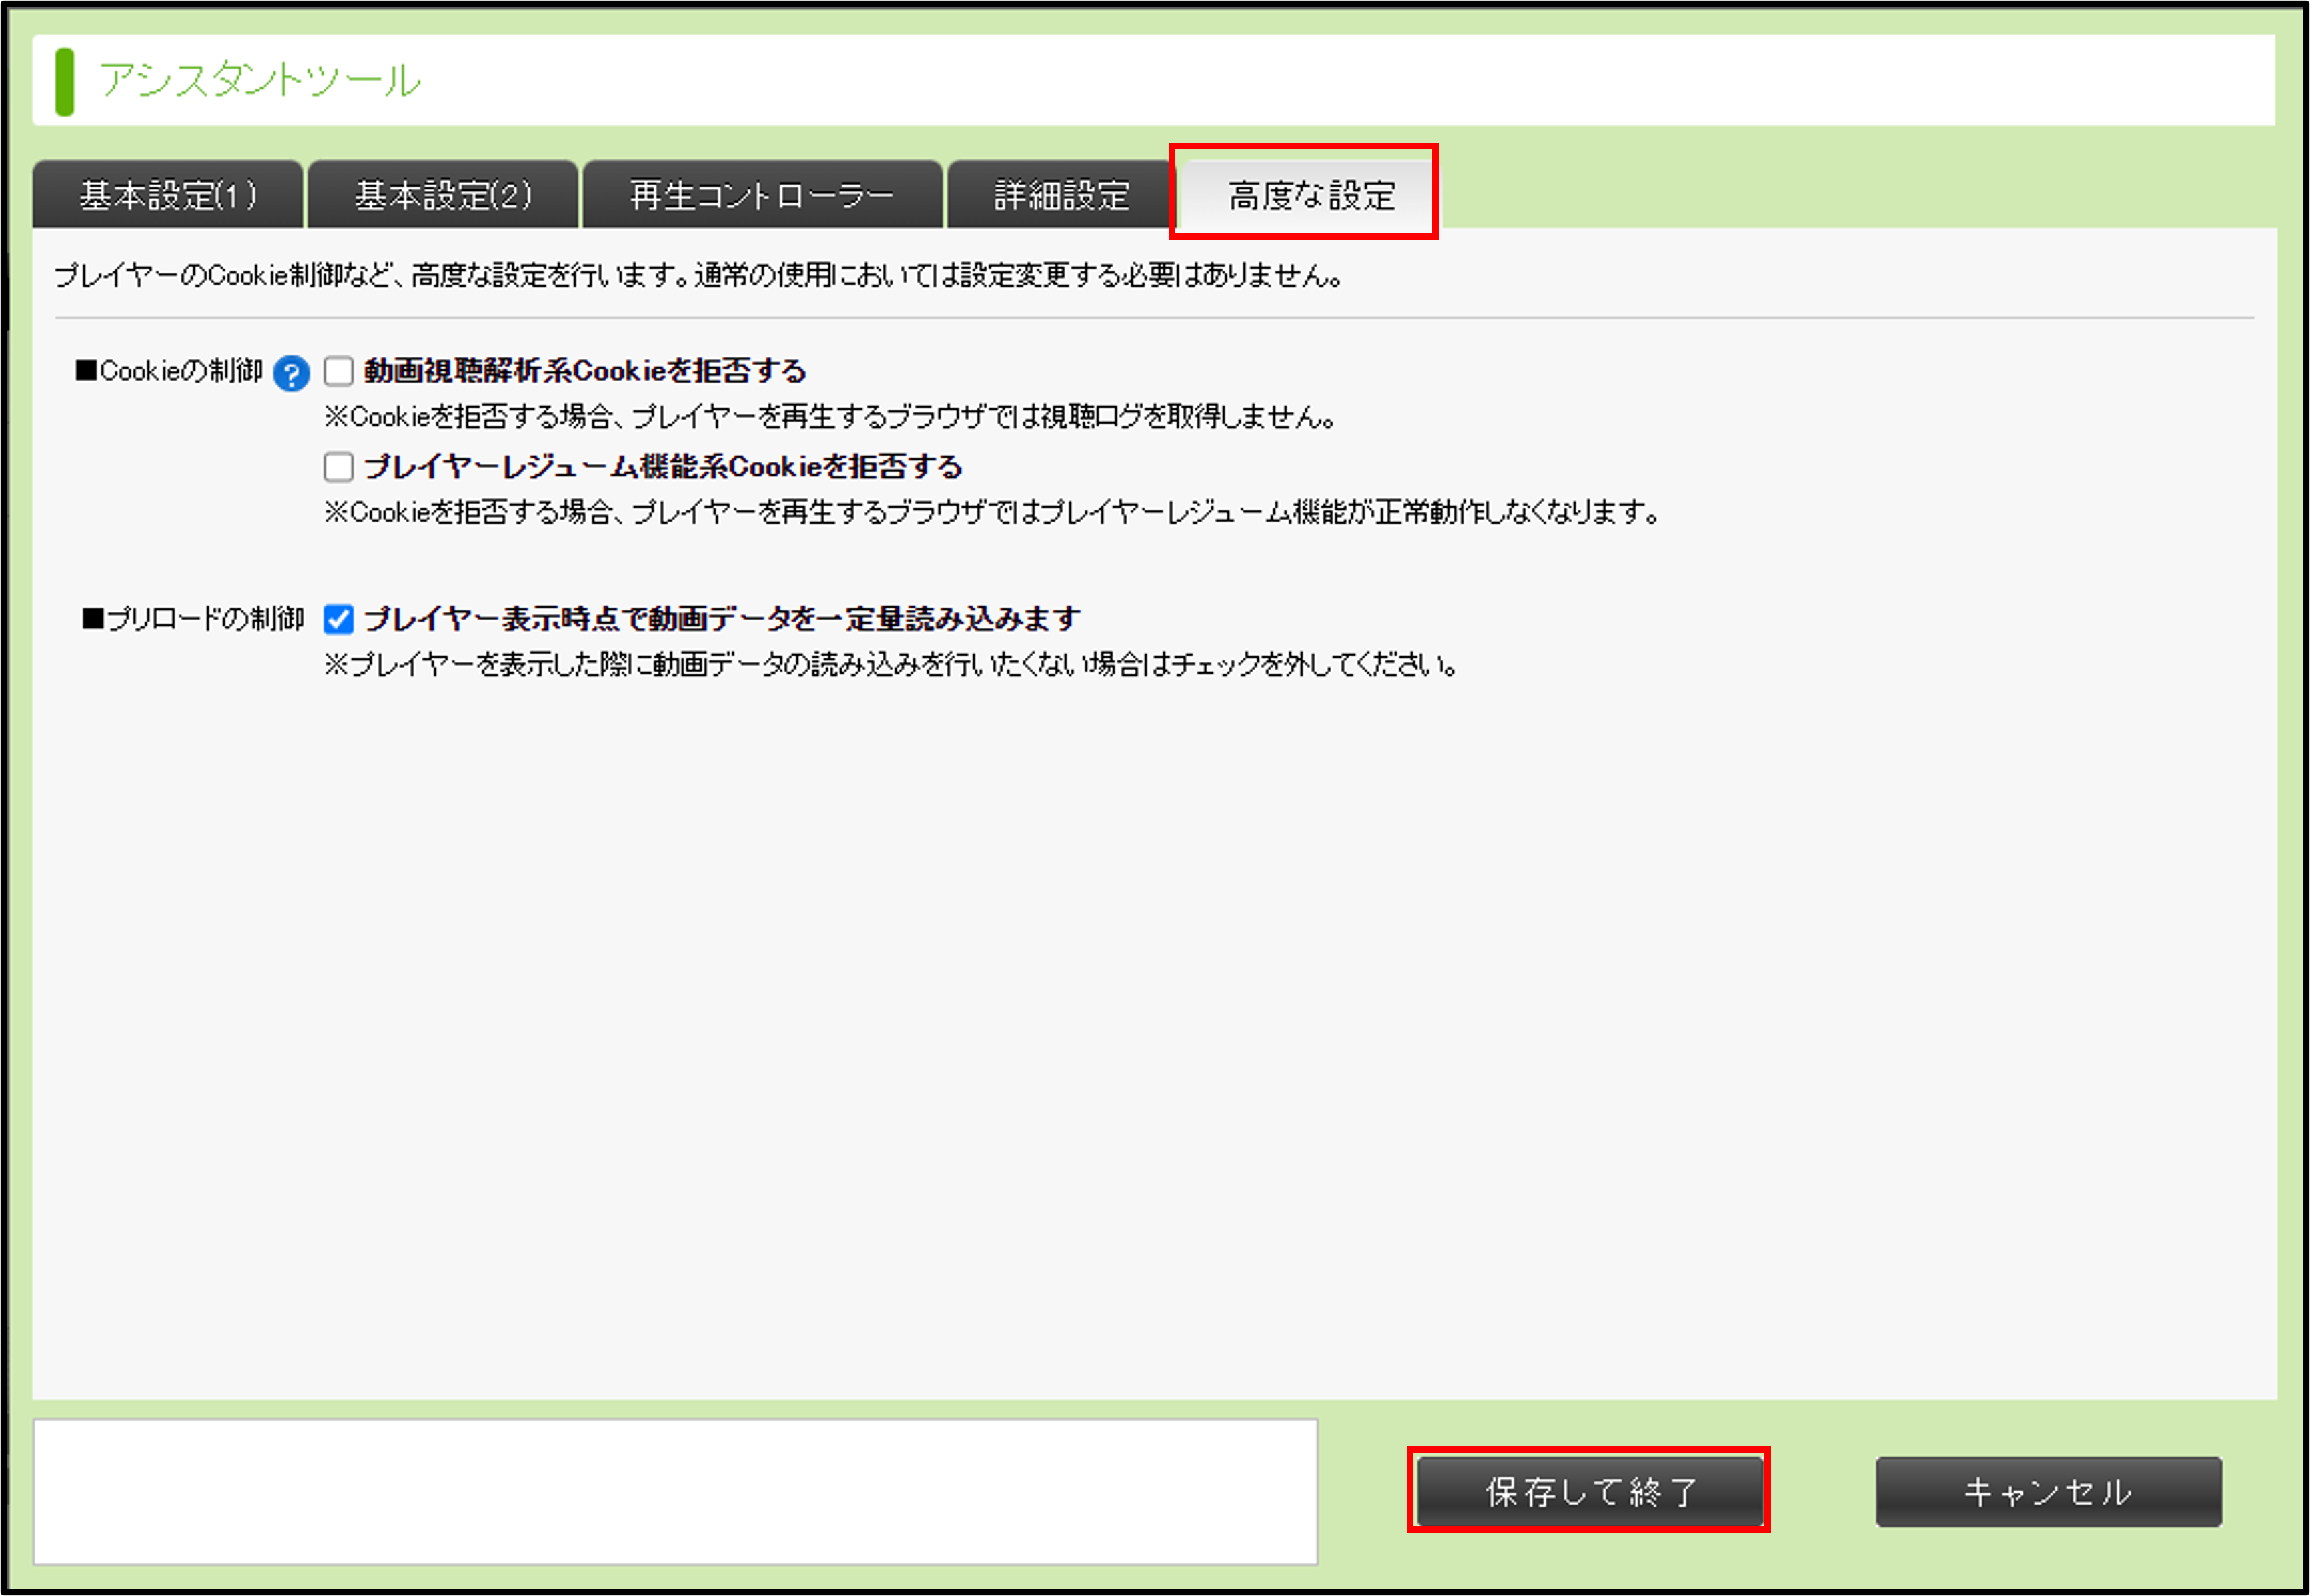Tick the プレイヤーレジューム機能系Cookie reject checkbox

click(x=338, y=466)
